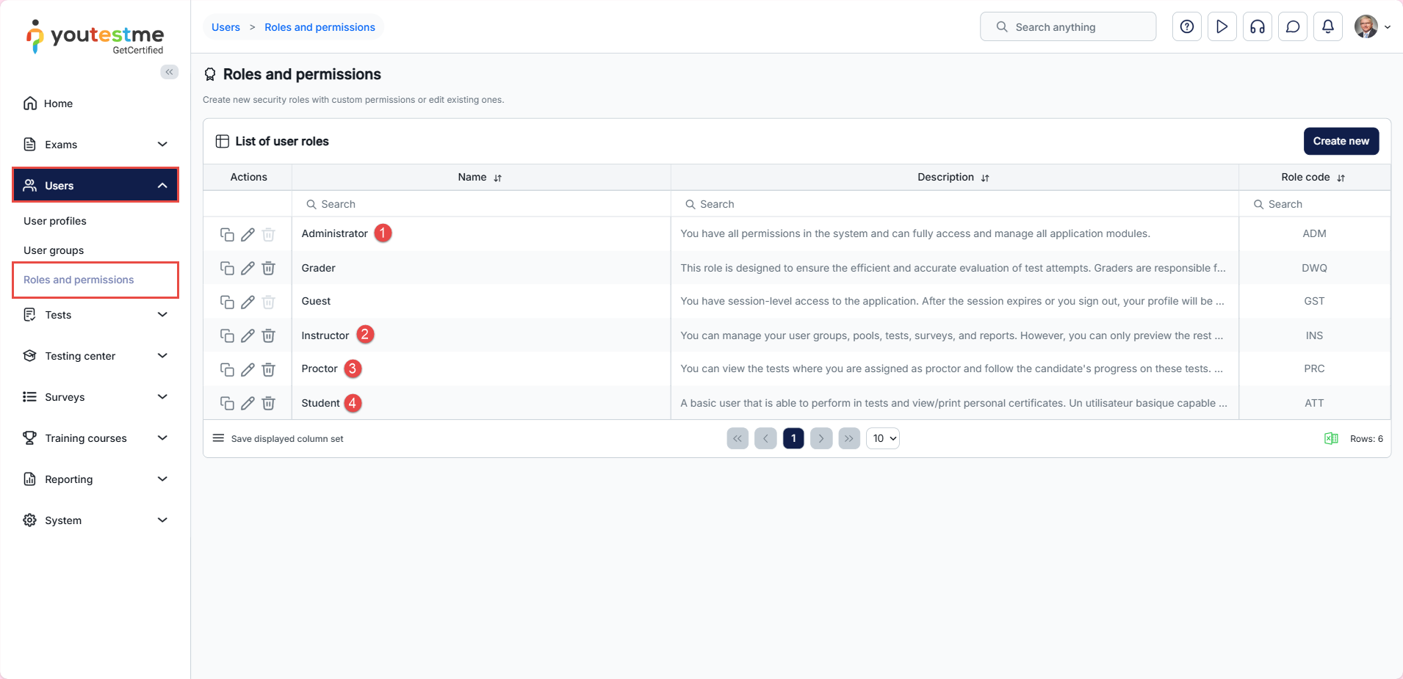
Task: Sort by Description column
Action: pyautogui.click(x=985, y=178)
